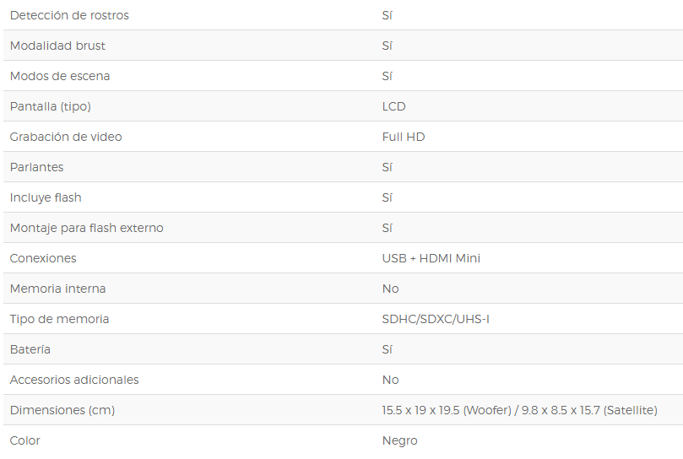Screen dimensions: 683x459
Task: Select the 'No' value for Memoria interna
Action: click(390, 289)
